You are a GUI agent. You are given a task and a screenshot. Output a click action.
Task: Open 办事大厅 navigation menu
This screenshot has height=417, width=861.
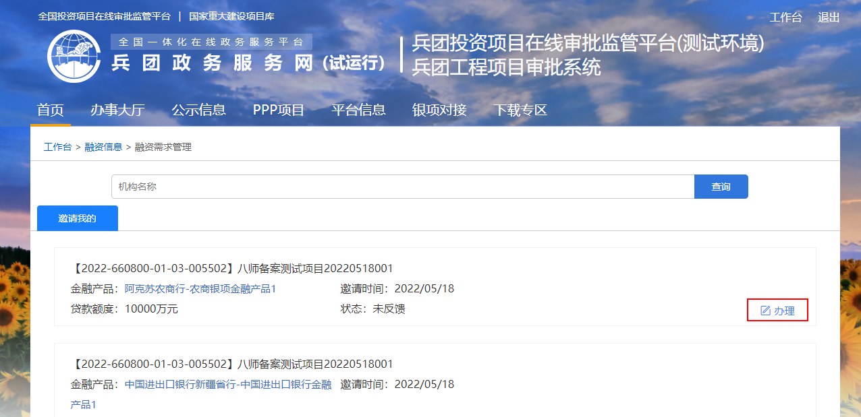pos(117,110)
